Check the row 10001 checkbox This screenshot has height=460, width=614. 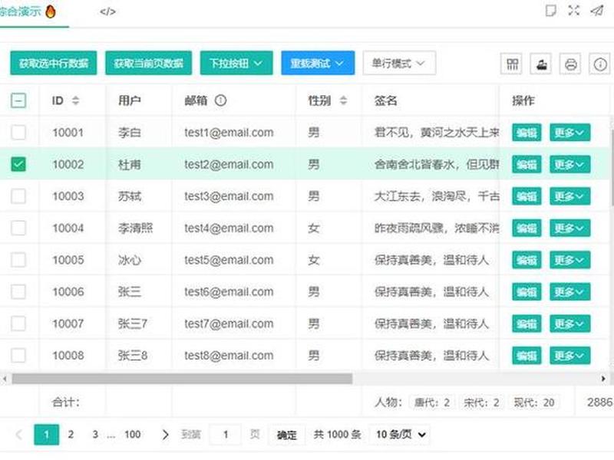[18, 132]
